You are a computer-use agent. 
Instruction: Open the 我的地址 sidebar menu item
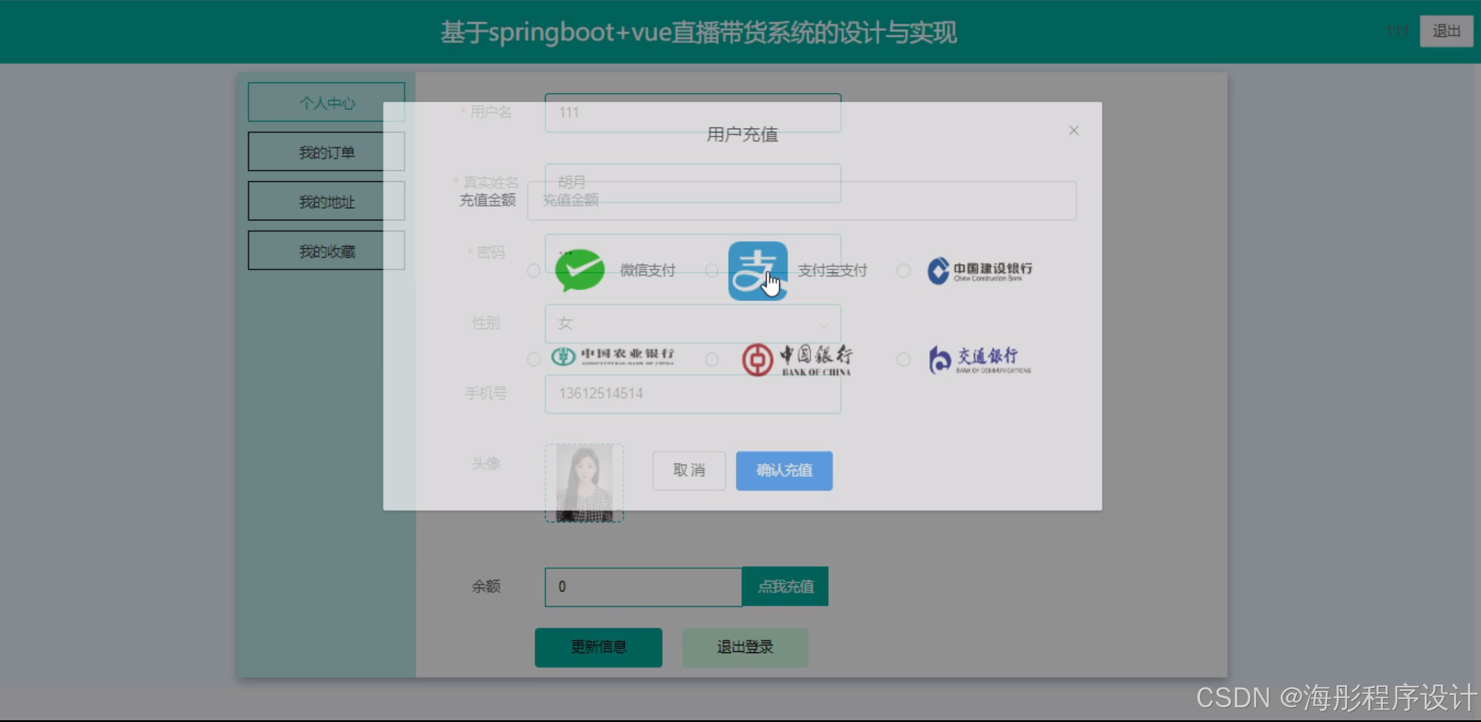pyautogui.click(x=326, y=202)
